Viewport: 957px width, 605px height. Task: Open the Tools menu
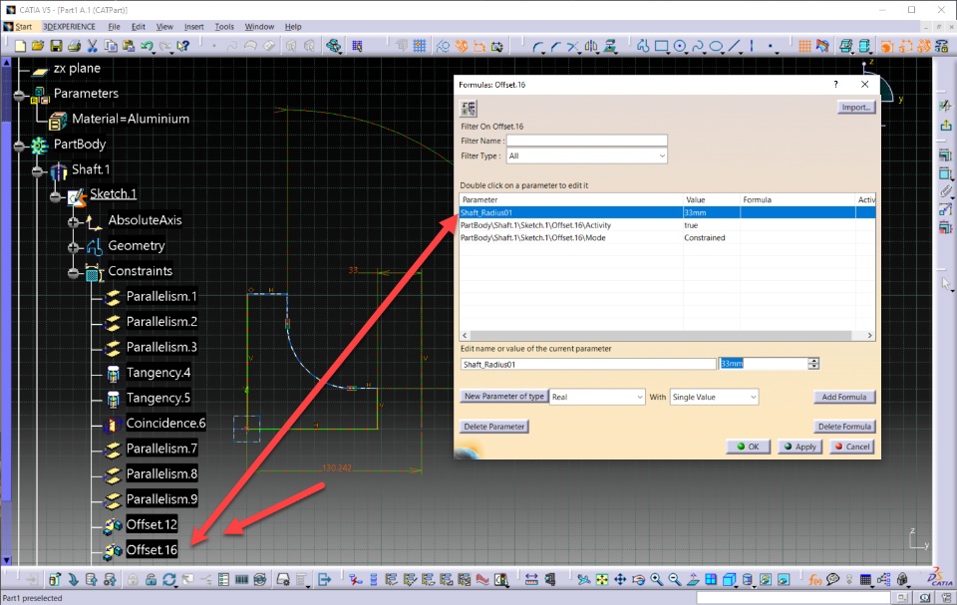point(224,27)
